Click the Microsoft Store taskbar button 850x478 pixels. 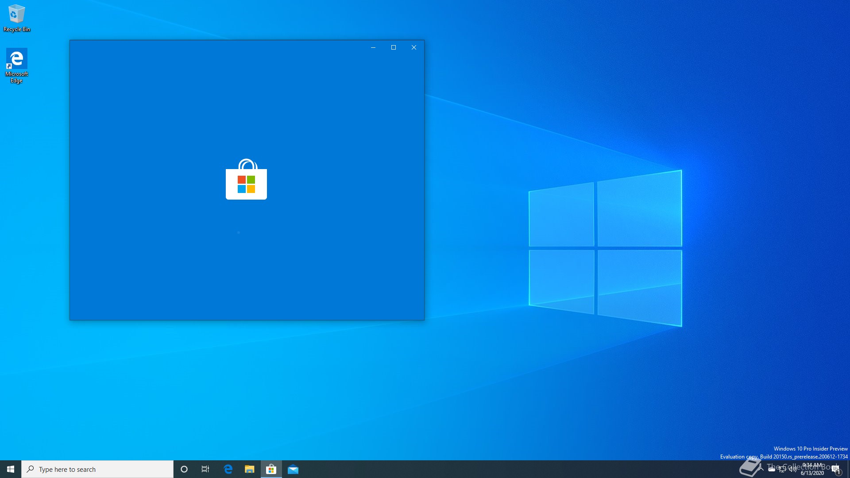(271, 469)
